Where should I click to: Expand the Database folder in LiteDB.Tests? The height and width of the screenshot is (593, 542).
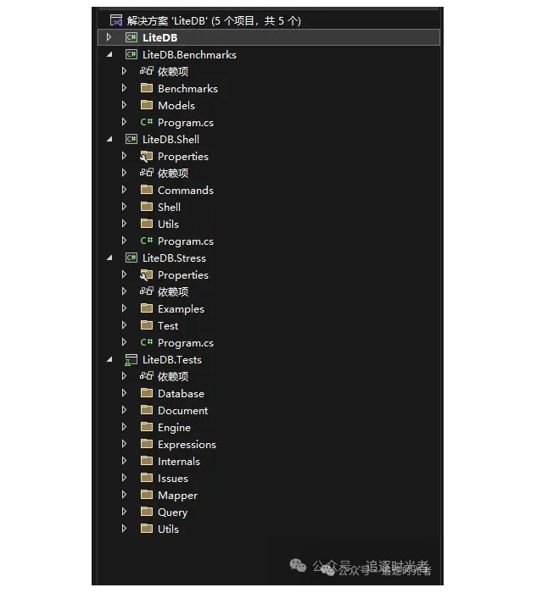pyautogui.click(x=124, y=393)
